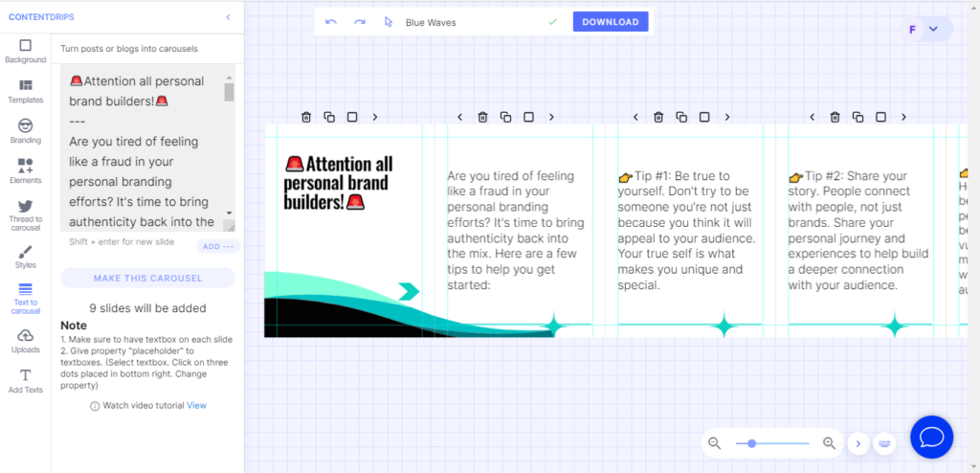The image size is (980, 473).
Task: Adjust the canvas zoom slider
Action: pyautogui.click(x=752, y=443)
